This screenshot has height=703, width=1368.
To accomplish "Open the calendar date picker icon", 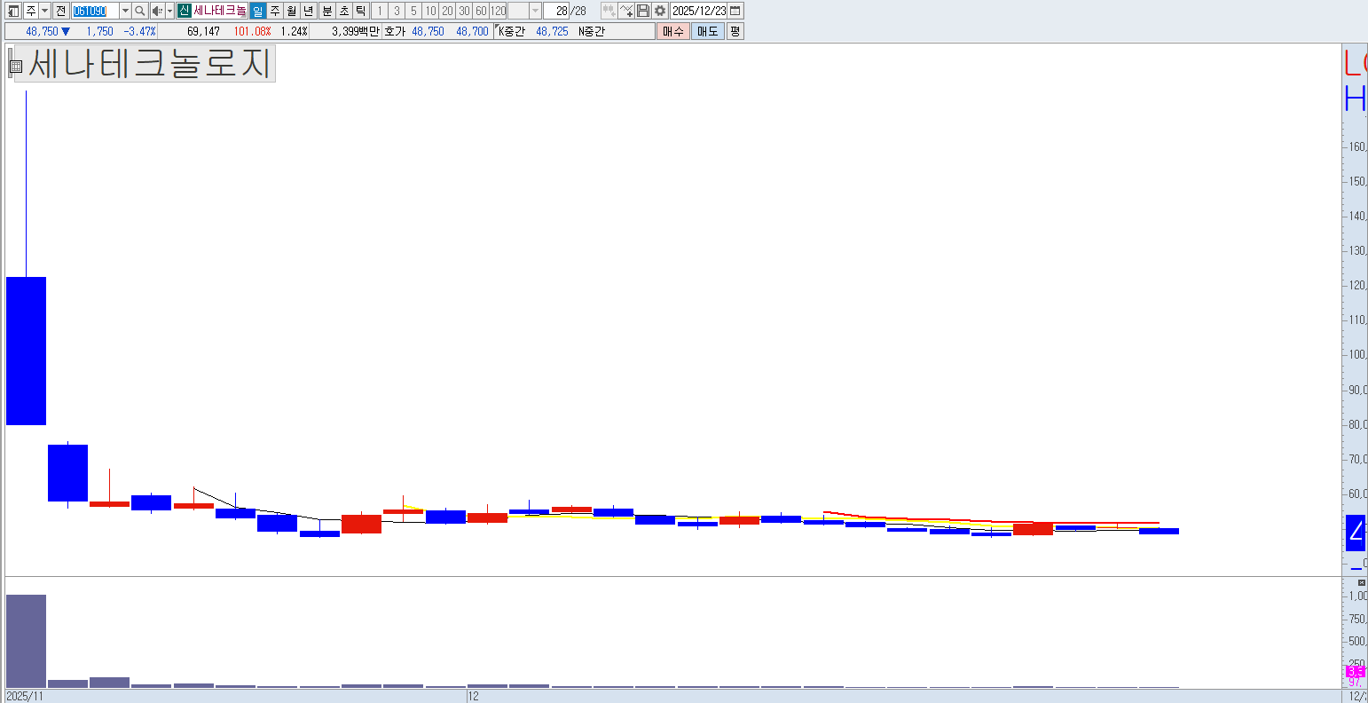I will [735, 11].
